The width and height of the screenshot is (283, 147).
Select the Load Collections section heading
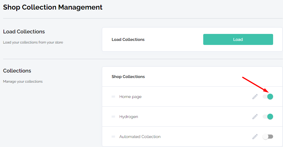24,31
